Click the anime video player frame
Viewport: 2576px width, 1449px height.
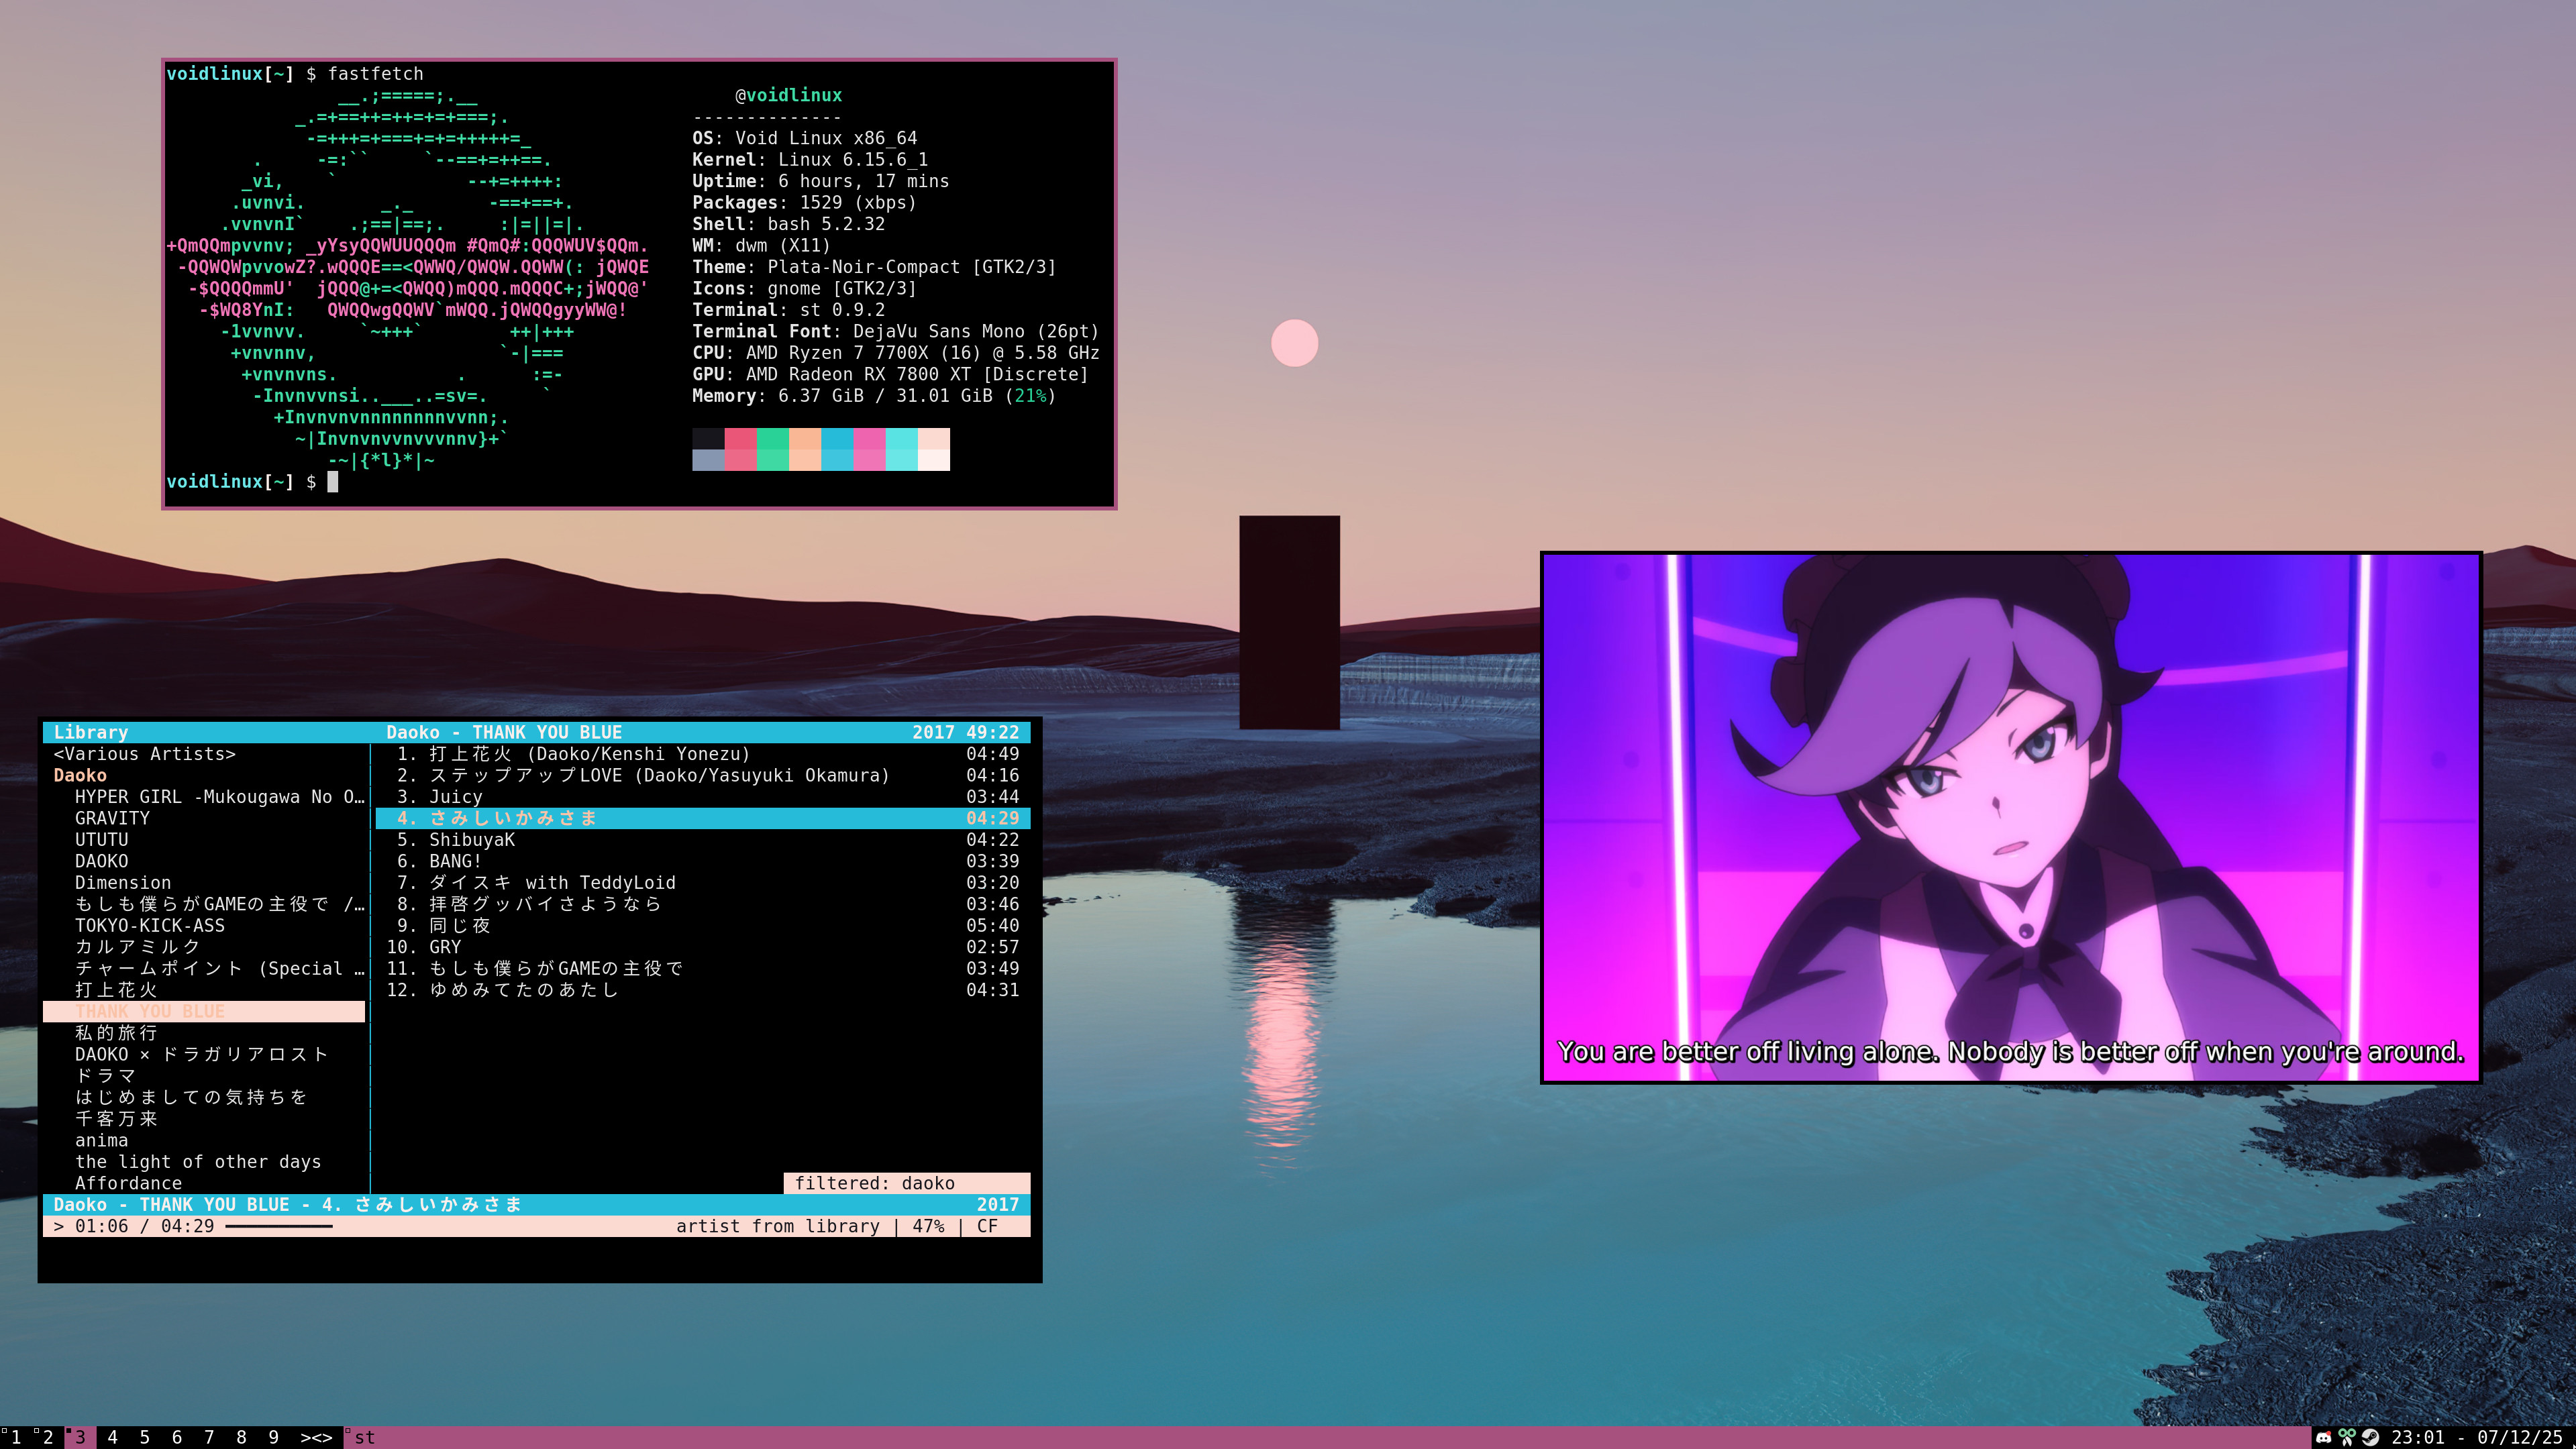pyautogui.click(x=2011, y=817)
